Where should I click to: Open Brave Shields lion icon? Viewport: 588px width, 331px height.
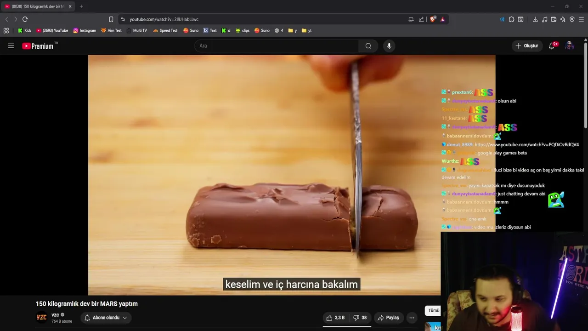[x=433, y=19]
